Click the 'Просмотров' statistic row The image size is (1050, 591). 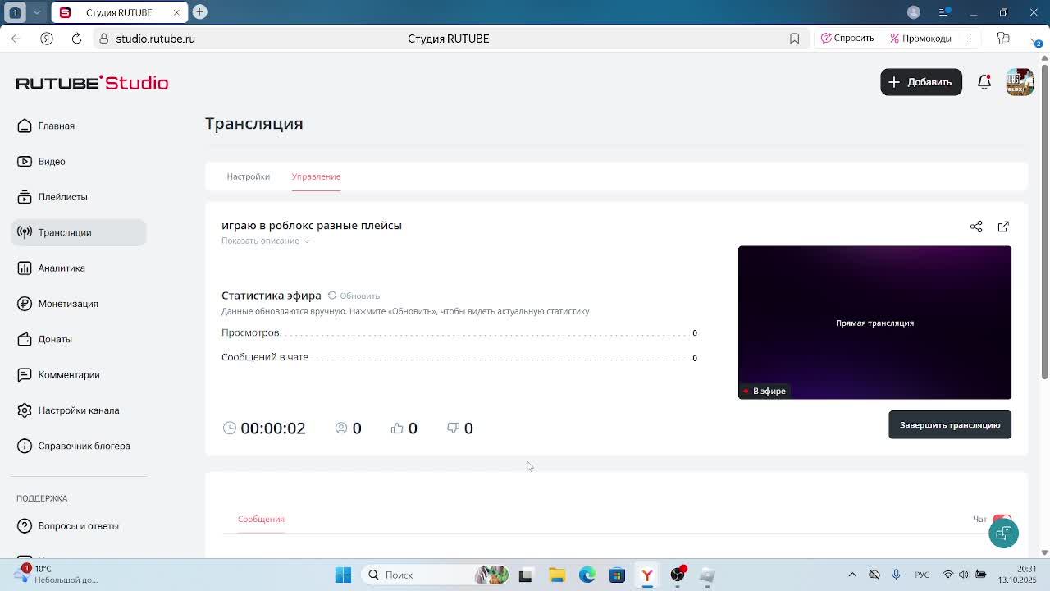(x=459, y=332)
